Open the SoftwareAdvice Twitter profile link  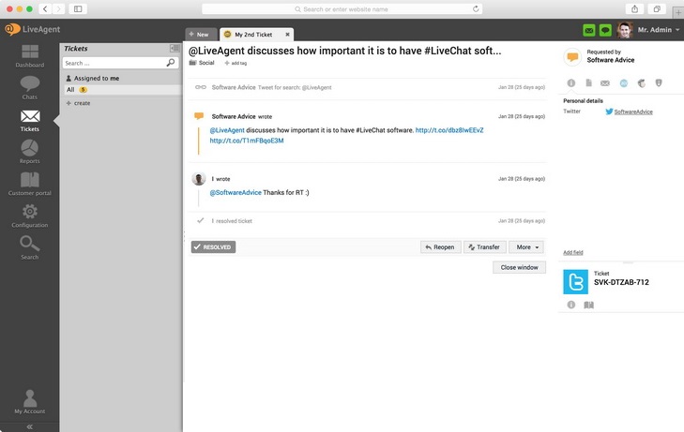click(x=633, y=112)
